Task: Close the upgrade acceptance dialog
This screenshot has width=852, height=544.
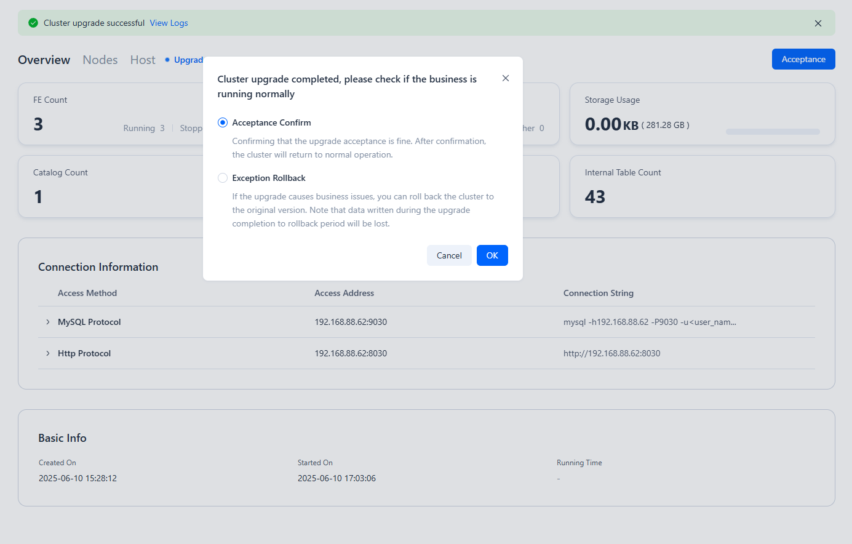Action: [x=505, y=78]
